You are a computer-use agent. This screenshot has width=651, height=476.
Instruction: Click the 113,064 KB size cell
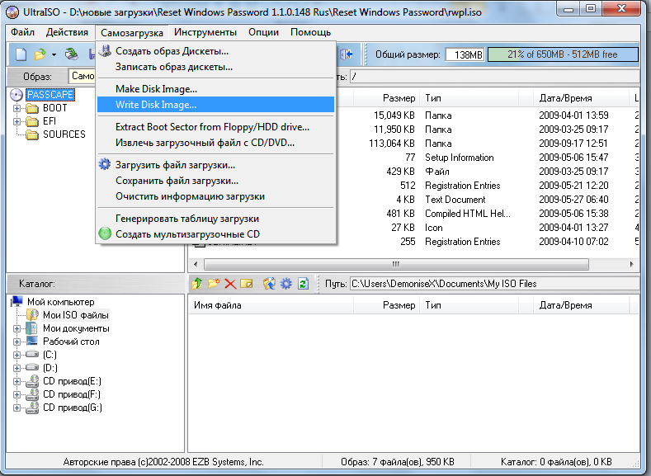click(392, 144)
